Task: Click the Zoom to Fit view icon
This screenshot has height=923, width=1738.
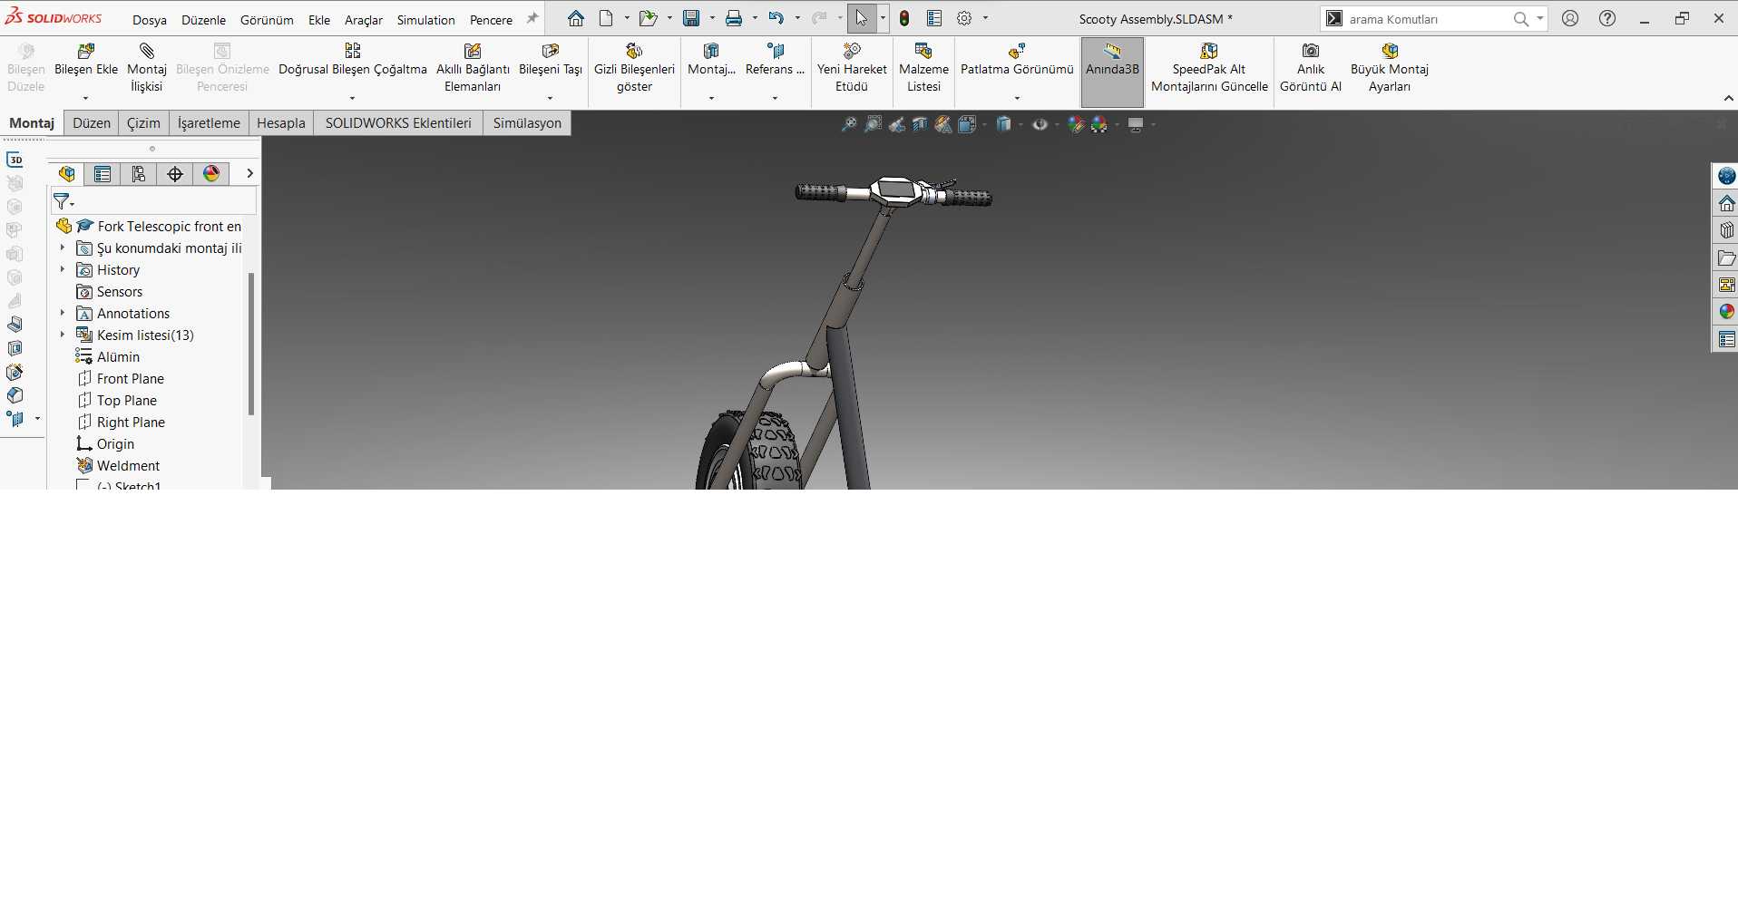Action: point(849,124)
